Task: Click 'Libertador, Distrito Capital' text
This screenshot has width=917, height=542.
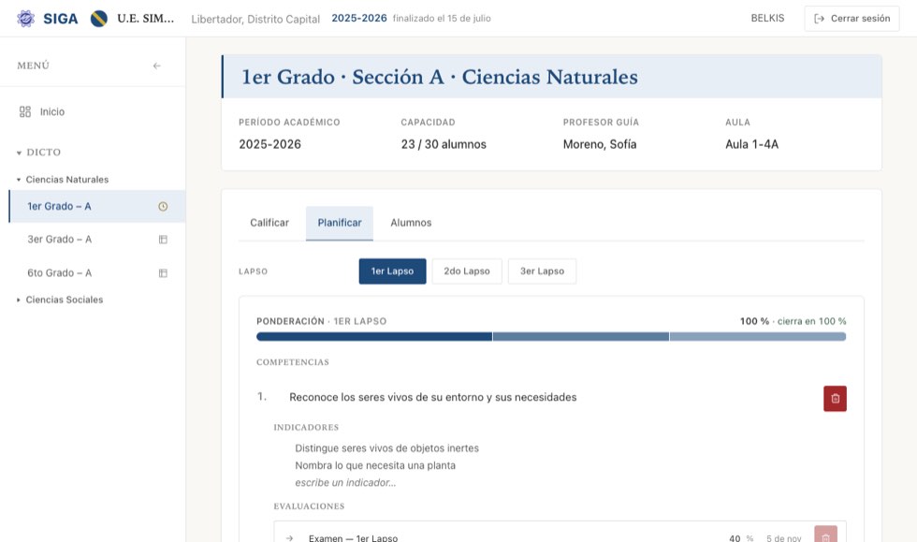Action: pyautogui.click(x=255, y=20)
